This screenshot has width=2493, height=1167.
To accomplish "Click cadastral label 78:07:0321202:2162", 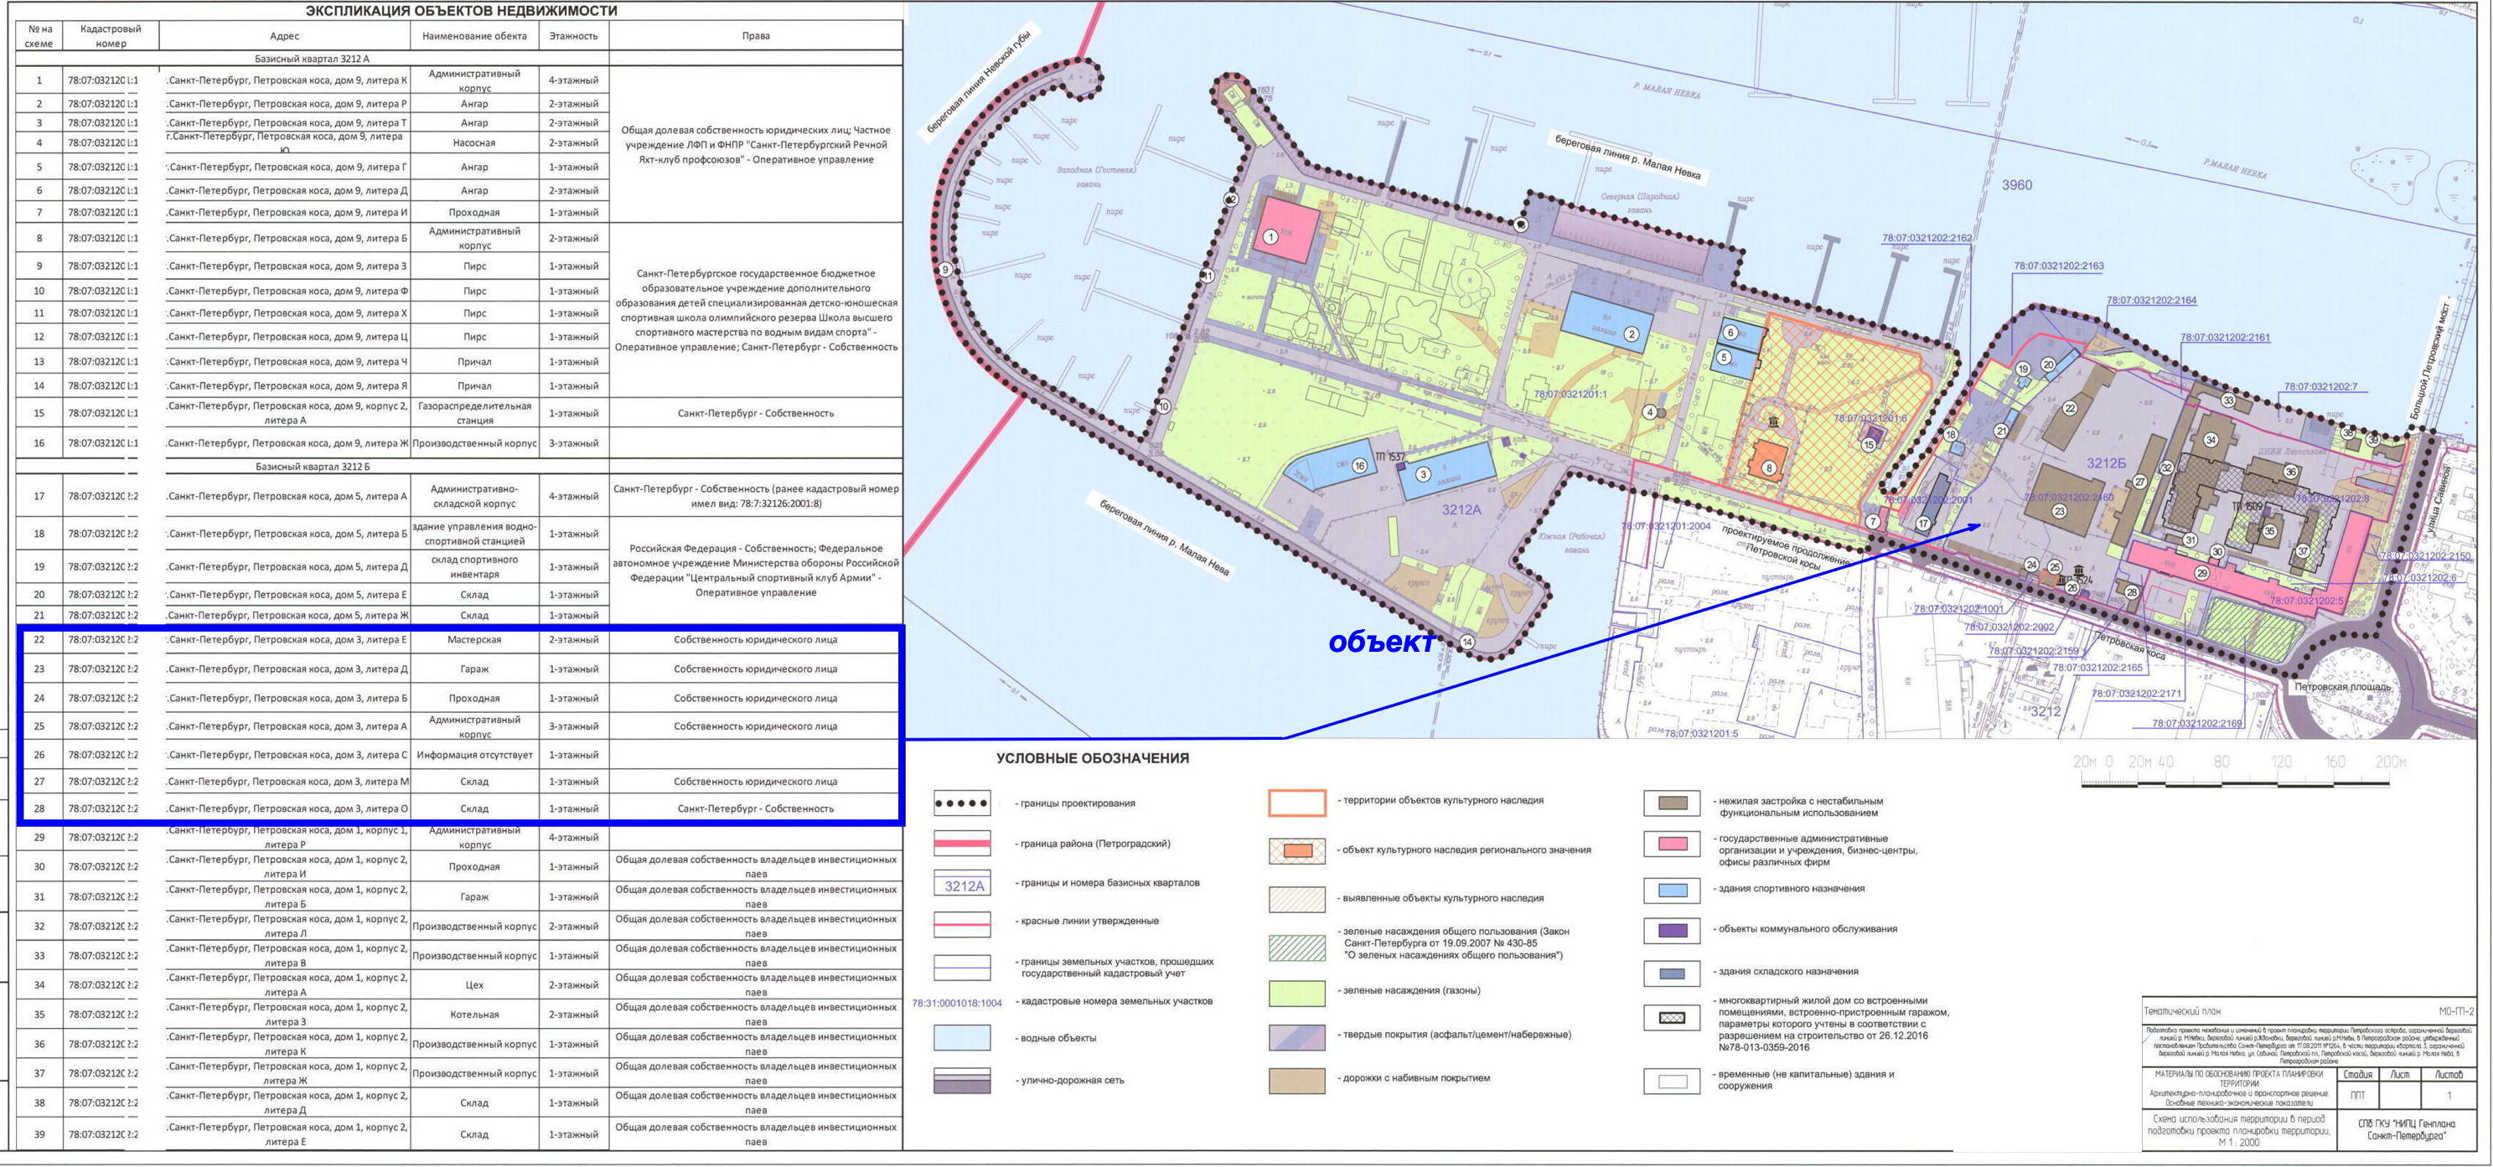I will point(1926,238).
